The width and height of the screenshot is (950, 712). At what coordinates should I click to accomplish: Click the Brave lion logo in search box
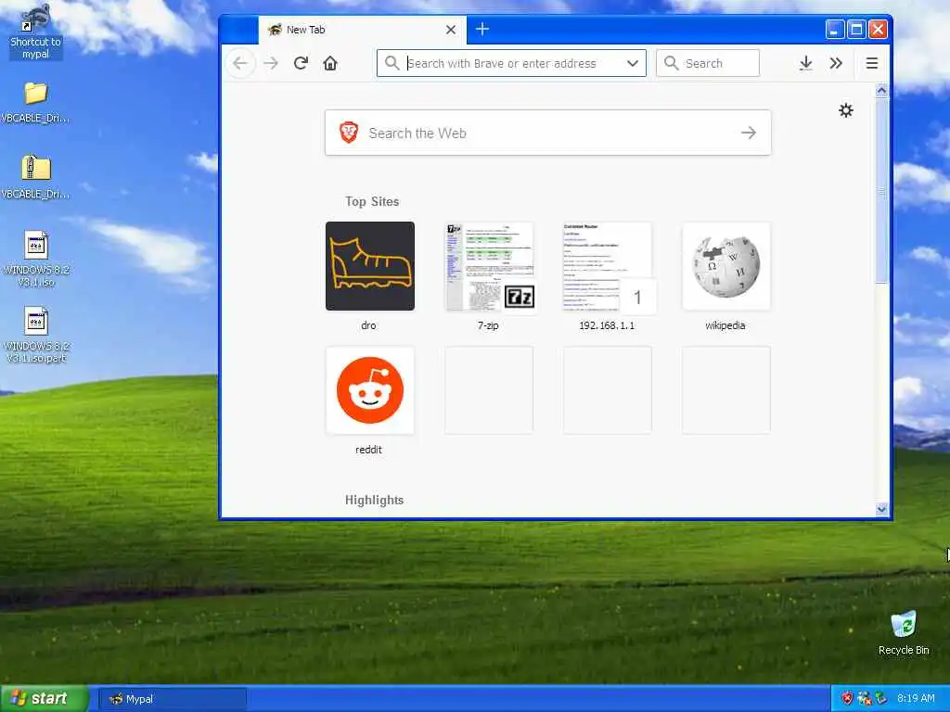[x=349, y=132]
